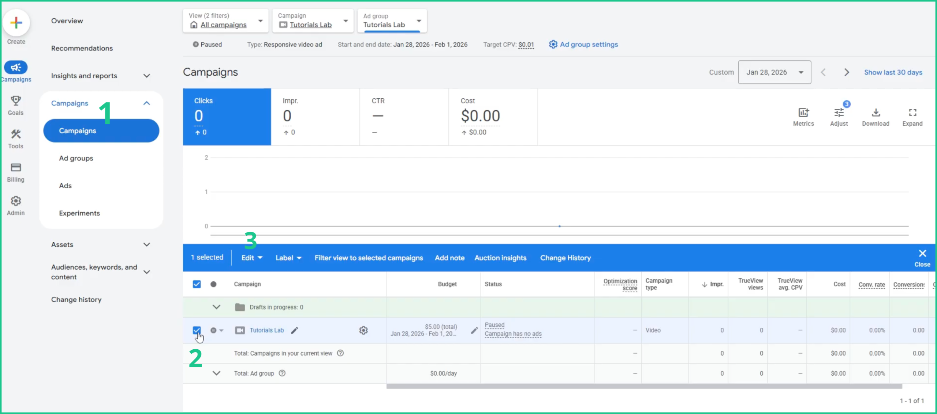Open the Tools wrench icon

(16, 134)
